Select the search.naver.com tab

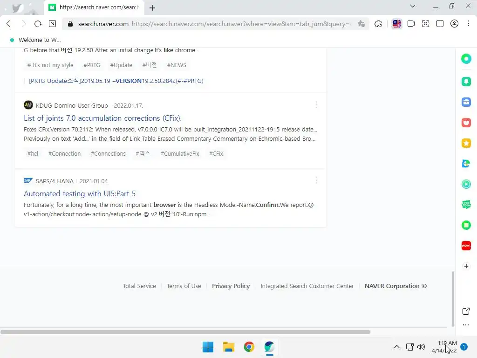(94, 7)
